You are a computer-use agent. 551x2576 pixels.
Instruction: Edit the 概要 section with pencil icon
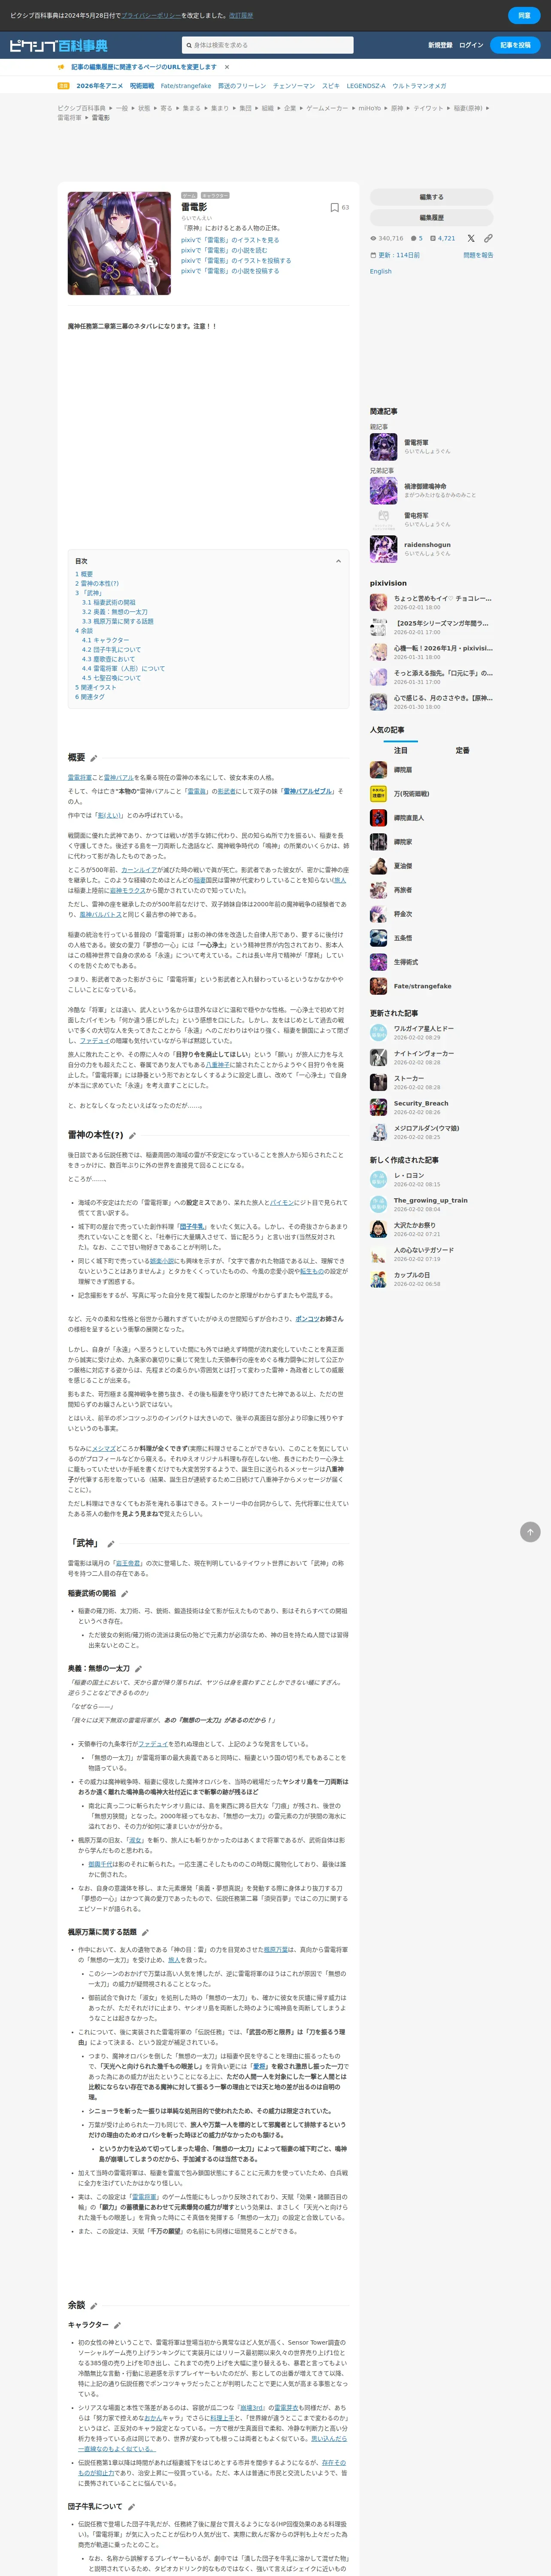(95, 758)
